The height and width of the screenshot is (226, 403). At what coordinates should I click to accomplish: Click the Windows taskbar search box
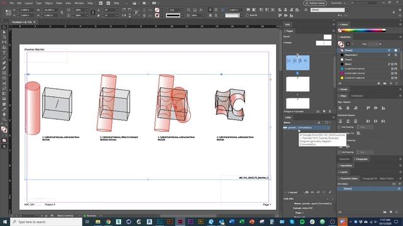coord(46,222)
